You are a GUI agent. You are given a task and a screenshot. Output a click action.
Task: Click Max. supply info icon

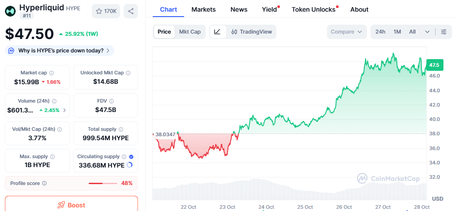click(x=52, y=157)
